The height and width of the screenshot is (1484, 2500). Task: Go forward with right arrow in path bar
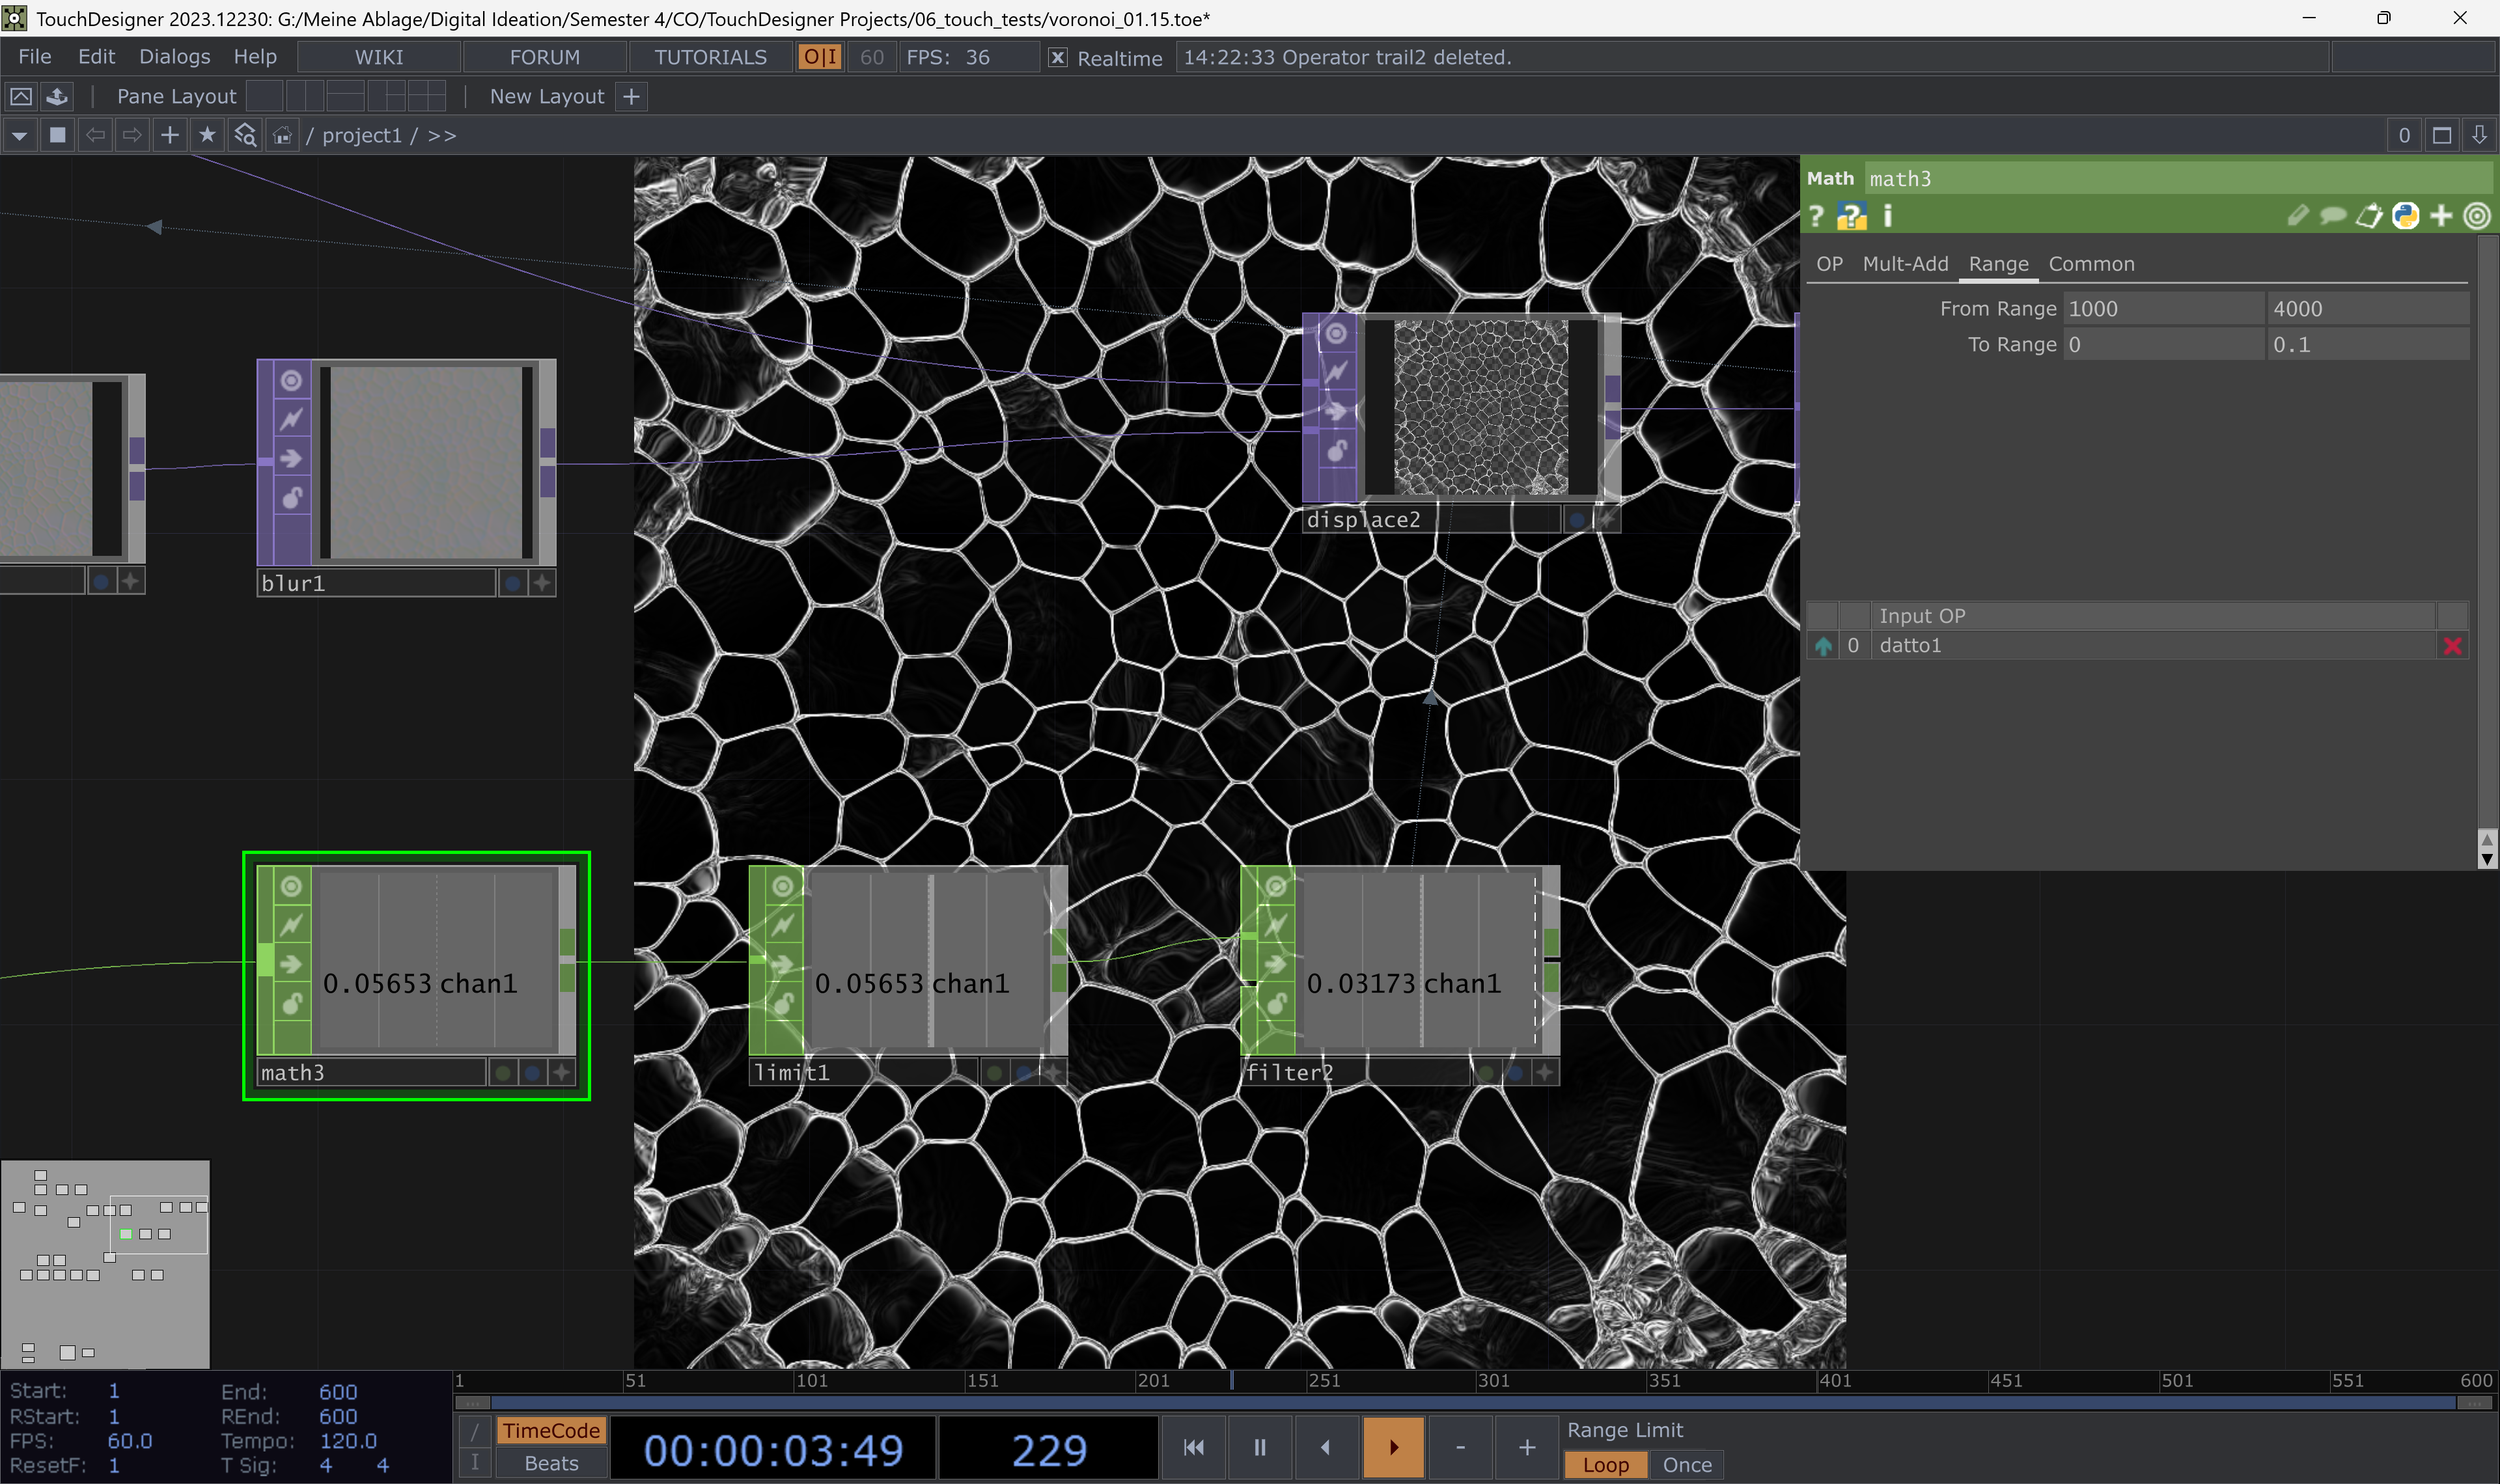pyautogui.click(x=132, y=135)
